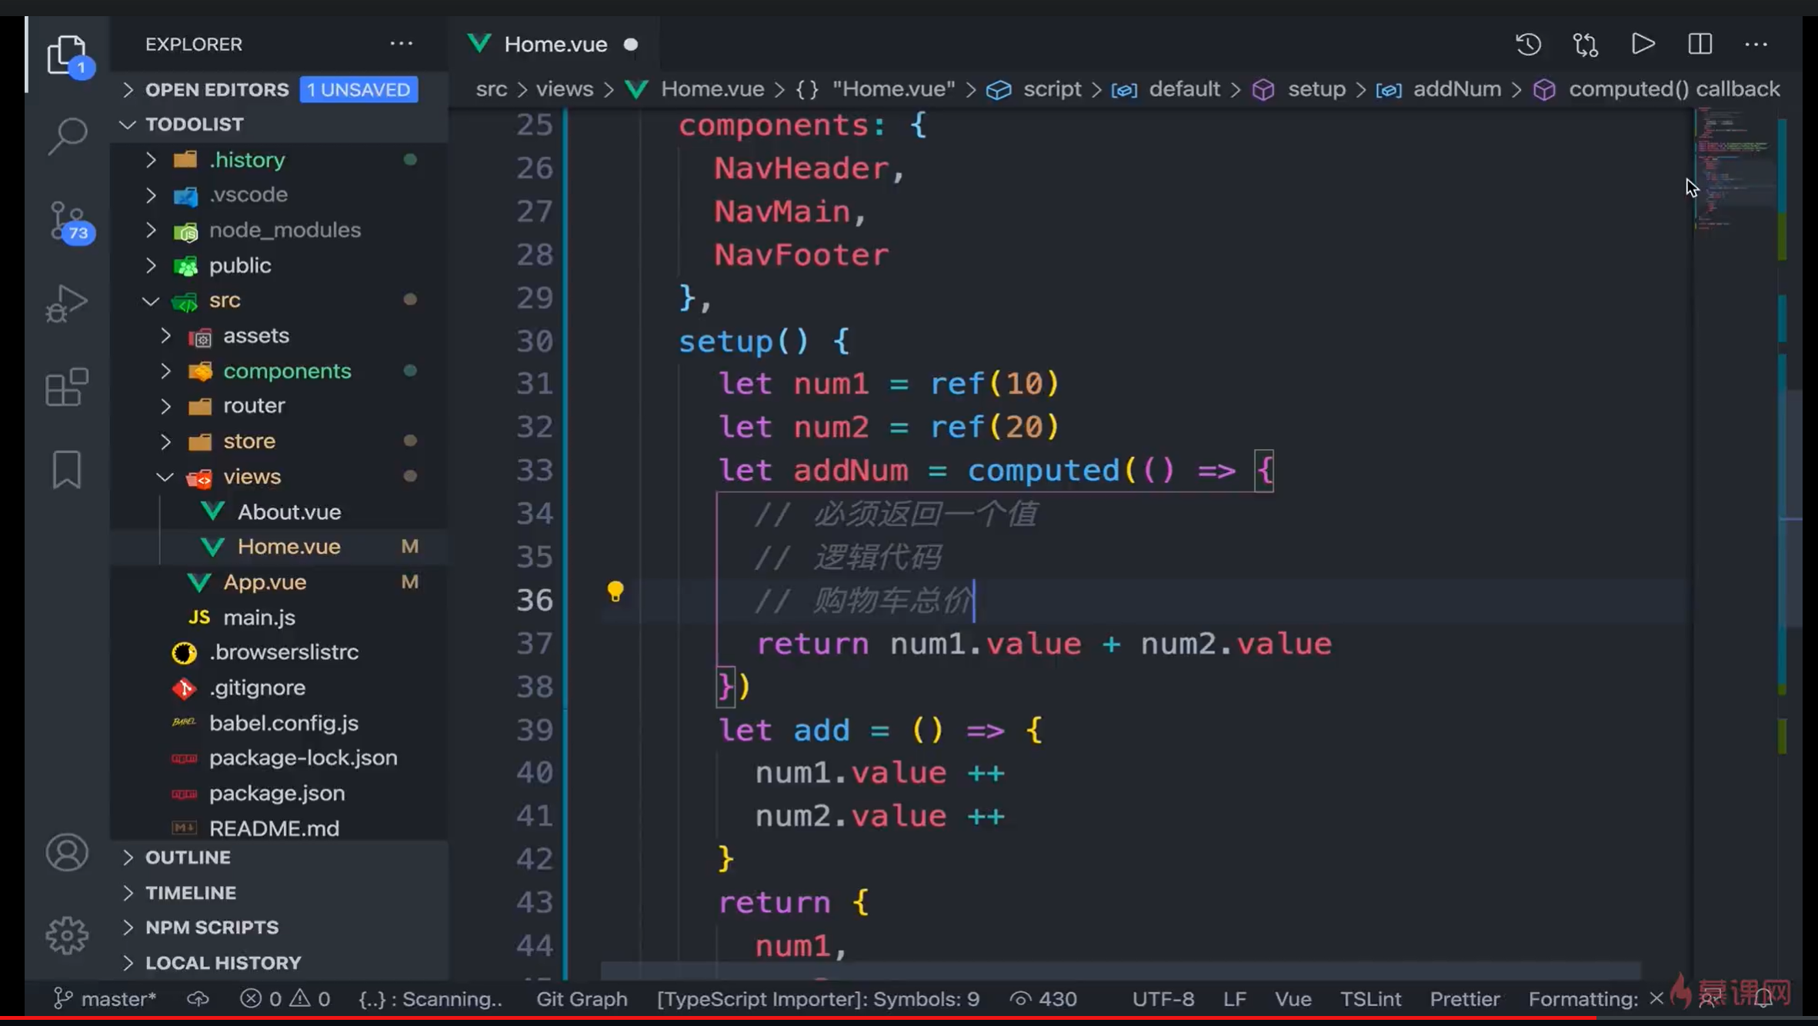
Task: Expand the NPM SCRIPTS section
Action: [212, 927]
